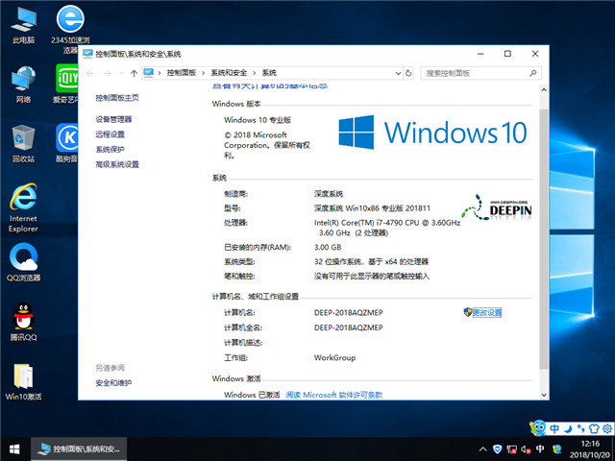Image resolution: width=615 pixels, height=461 pixels.
Task: Click the octopus input method tray icon
Action: (x=556, y=449)
